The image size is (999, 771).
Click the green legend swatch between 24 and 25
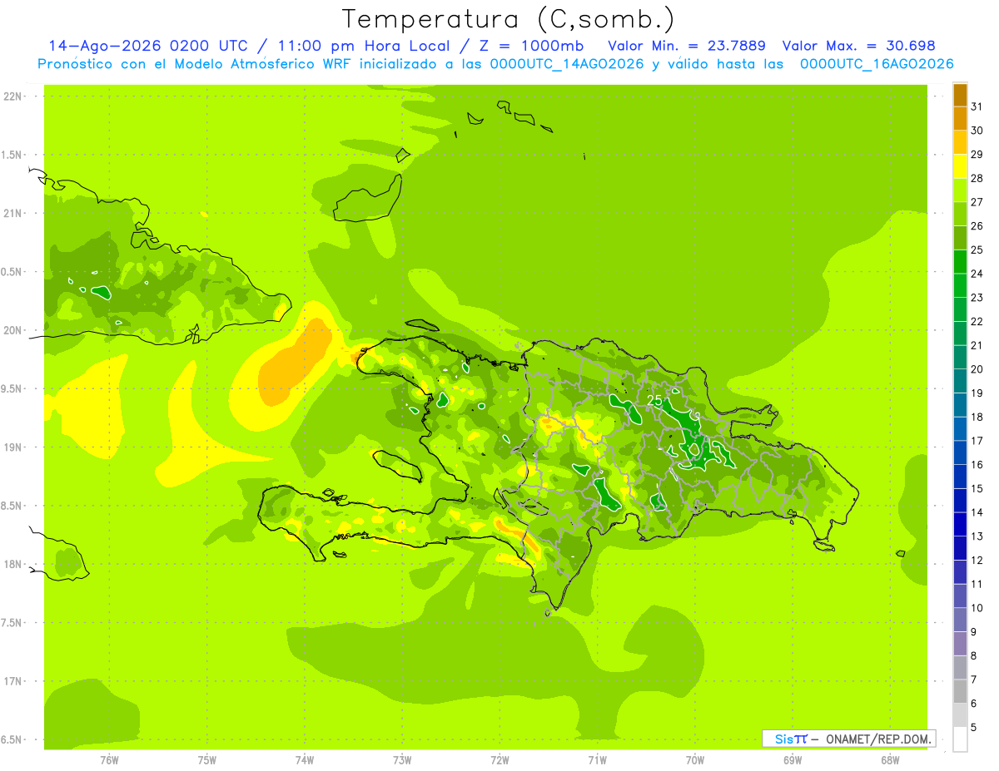(960, 262)
